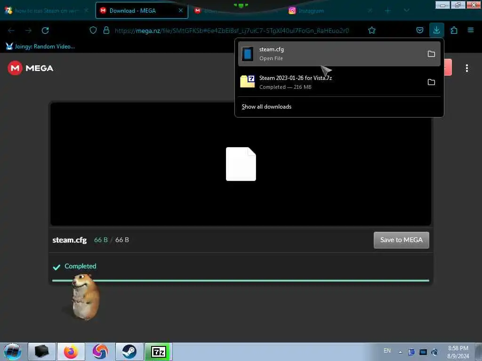
Task: Show Steam 2023-01-26 for Vista.7z in folder
Action: [431, 82]
